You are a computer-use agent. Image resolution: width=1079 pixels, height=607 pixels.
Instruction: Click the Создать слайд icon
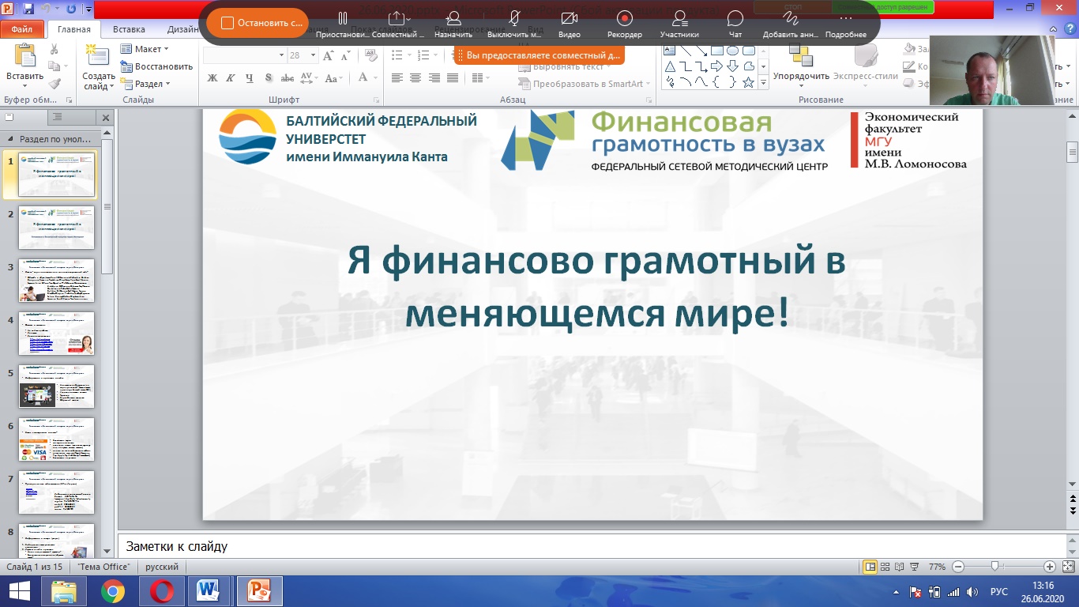[96, 55]
